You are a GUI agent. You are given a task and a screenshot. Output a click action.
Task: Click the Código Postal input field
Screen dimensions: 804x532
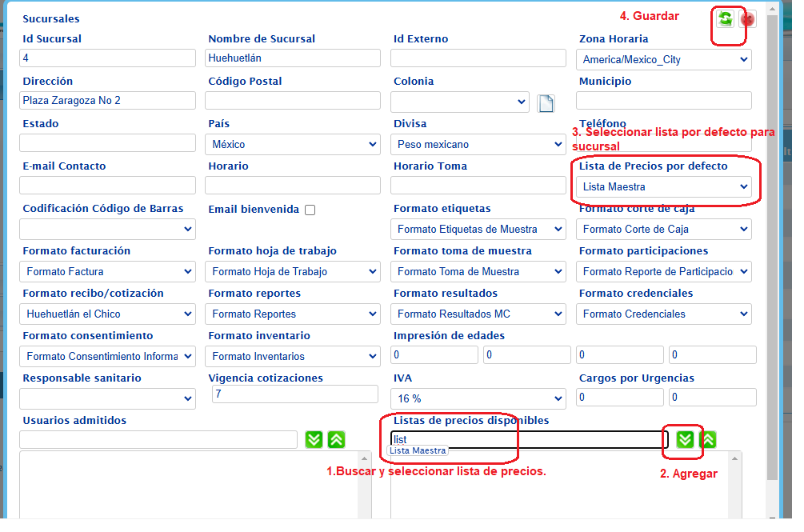292,101
